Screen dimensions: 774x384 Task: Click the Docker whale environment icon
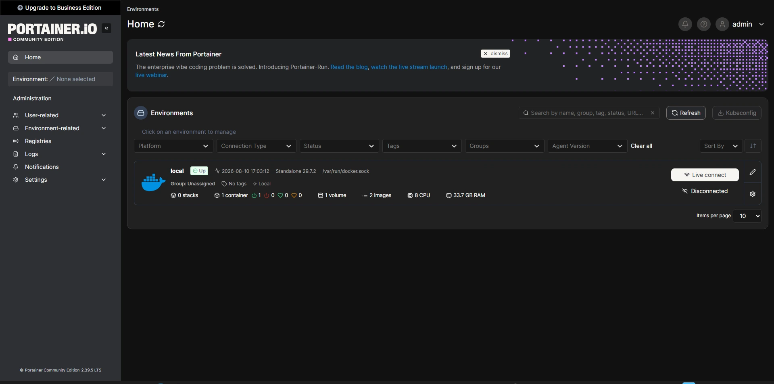pyautogui.click(x=153, y=183)
